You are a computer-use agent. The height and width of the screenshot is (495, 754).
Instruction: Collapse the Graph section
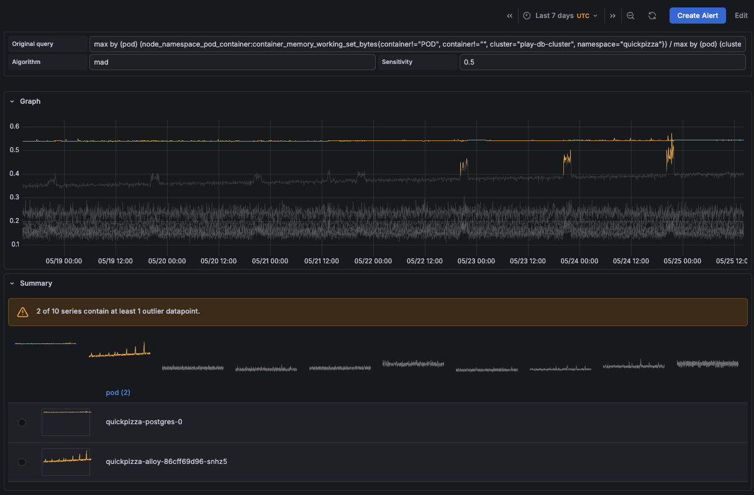[12, 101]
